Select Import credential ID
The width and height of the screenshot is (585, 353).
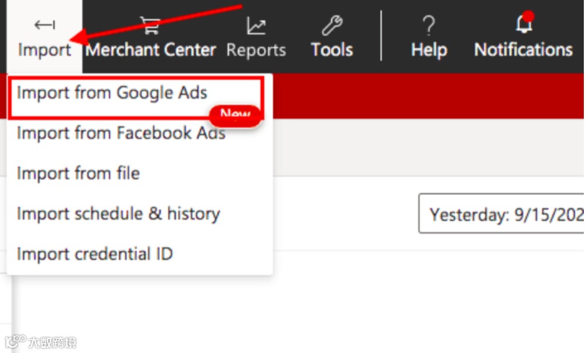pyautogui.click(x=95, y=254)
